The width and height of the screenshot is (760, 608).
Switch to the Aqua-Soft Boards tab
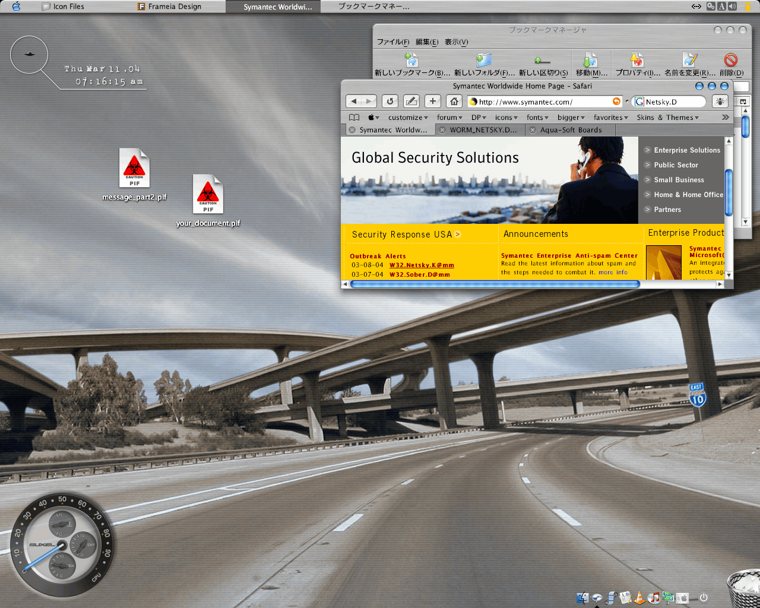(x=570, y=130)
